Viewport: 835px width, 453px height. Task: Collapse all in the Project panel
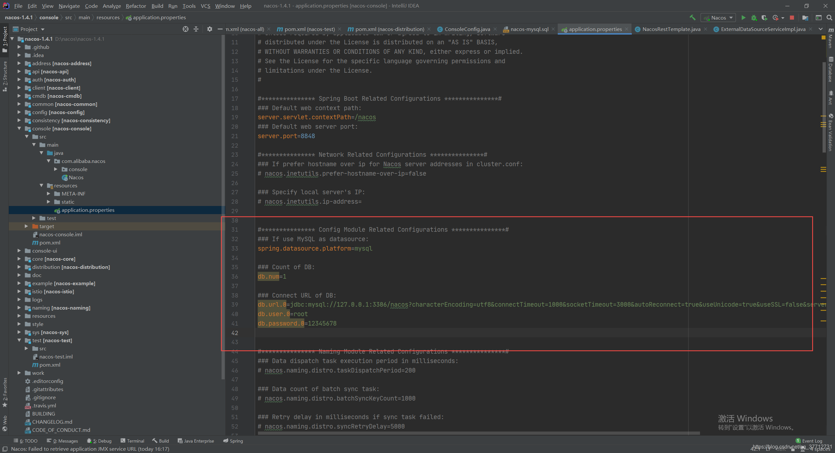(x=196, y=29)
